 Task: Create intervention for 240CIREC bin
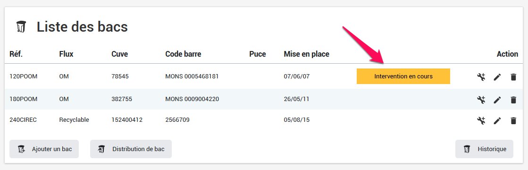pos(481,120)
